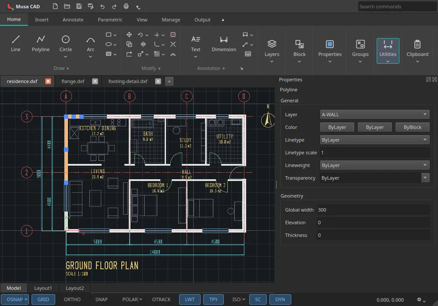
Task: Open the Lineweight ByLayer dropdown
Action: point(374,165)
